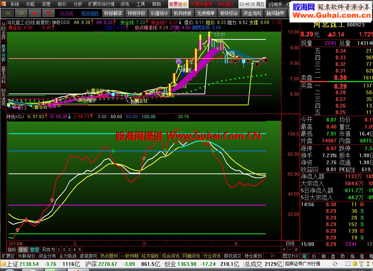
Task: Click the red up-triangle toolbar button
Action: coord(35,13)
